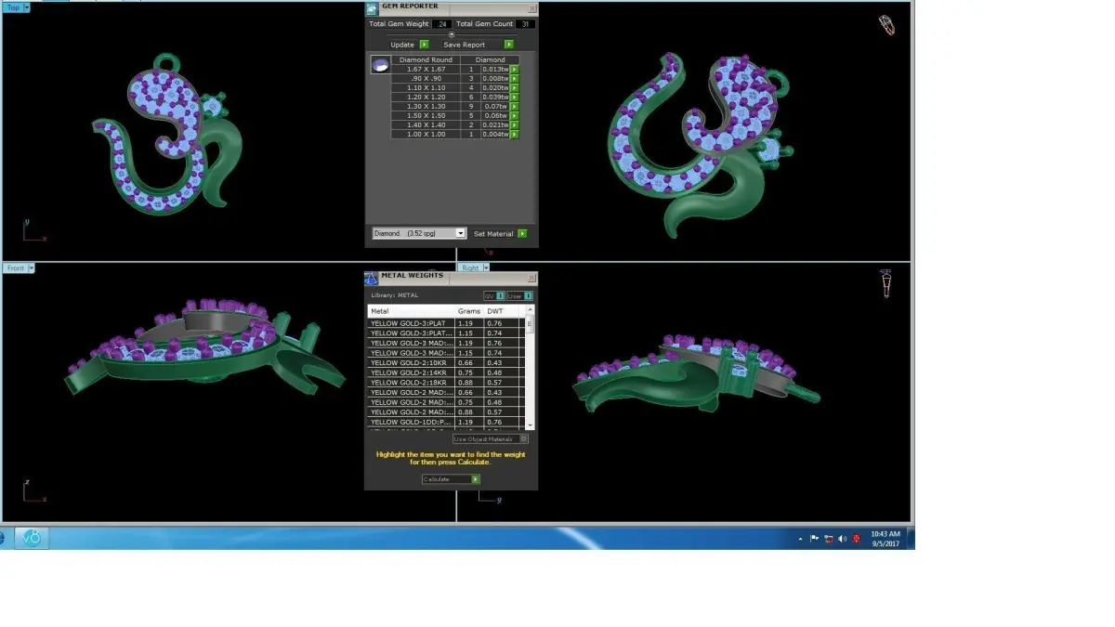
Task: Click the Grams column header
Action: [x=469, y=311]
